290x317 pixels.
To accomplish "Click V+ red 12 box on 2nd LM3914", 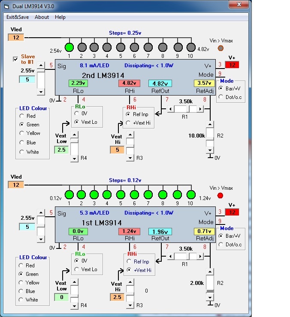I will (232, 65).
